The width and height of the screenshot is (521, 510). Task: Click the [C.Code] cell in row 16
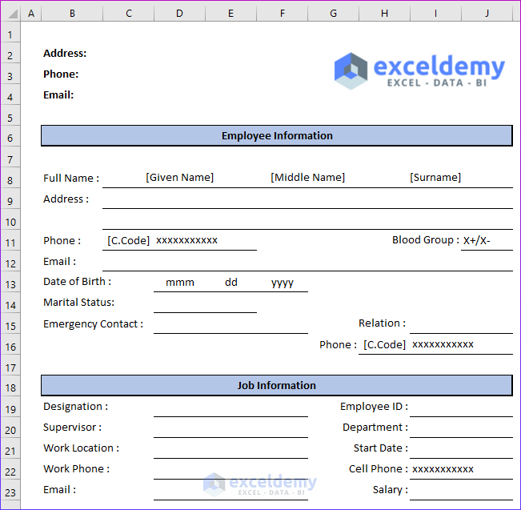pos(384,344)
